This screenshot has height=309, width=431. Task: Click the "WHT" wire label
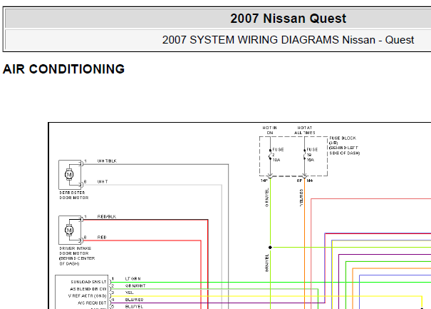point(103,181)
